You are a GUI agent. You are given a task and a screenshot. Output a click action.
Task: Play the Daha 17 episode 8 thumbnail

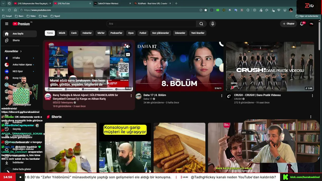pyautogui.click(x=179, y=67)
